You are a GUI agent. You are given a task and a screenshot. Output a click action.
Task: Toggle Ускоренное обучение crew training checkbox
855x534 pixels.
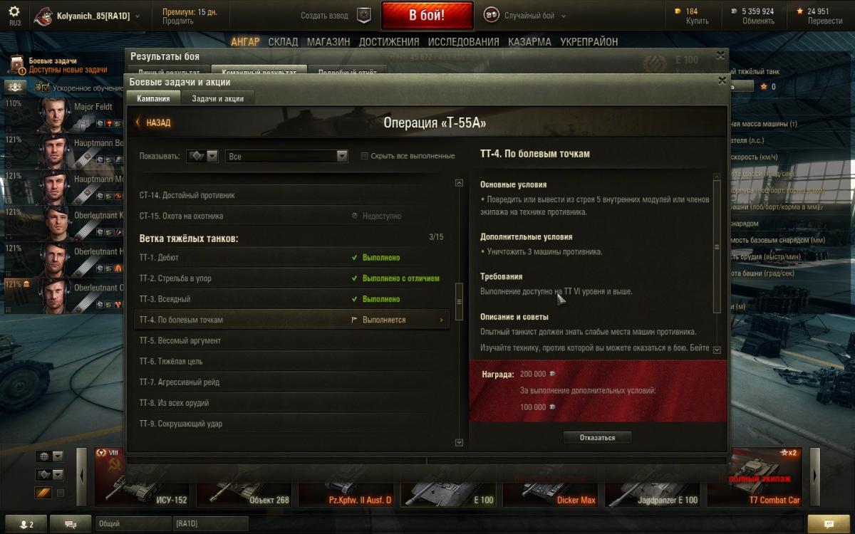click(x=46, y=88)
